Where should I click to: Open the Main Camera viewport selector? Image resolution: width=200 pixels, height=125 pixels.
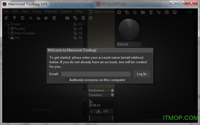101,12
